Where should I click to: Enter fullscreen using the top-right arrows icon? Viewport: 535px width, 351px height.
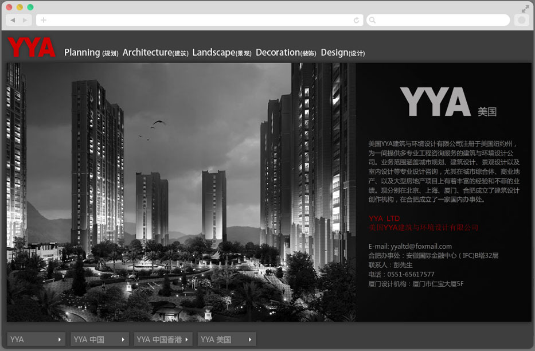[x=525, y=8]
